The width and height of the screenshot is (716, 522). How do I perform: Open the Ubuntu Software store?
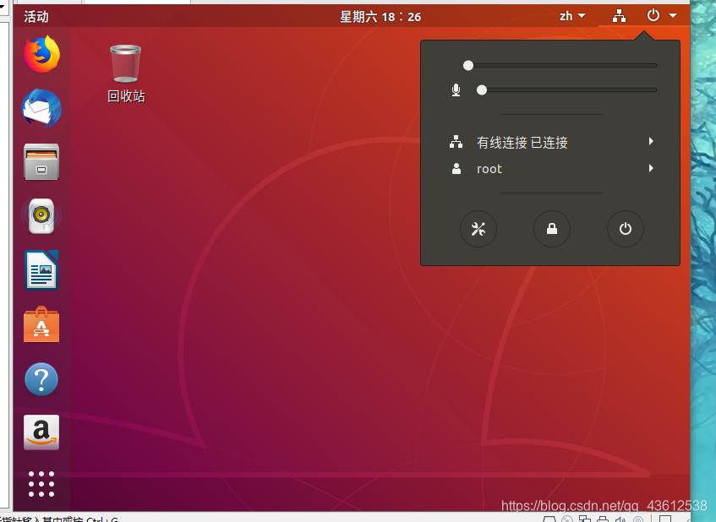coord(41,324)
